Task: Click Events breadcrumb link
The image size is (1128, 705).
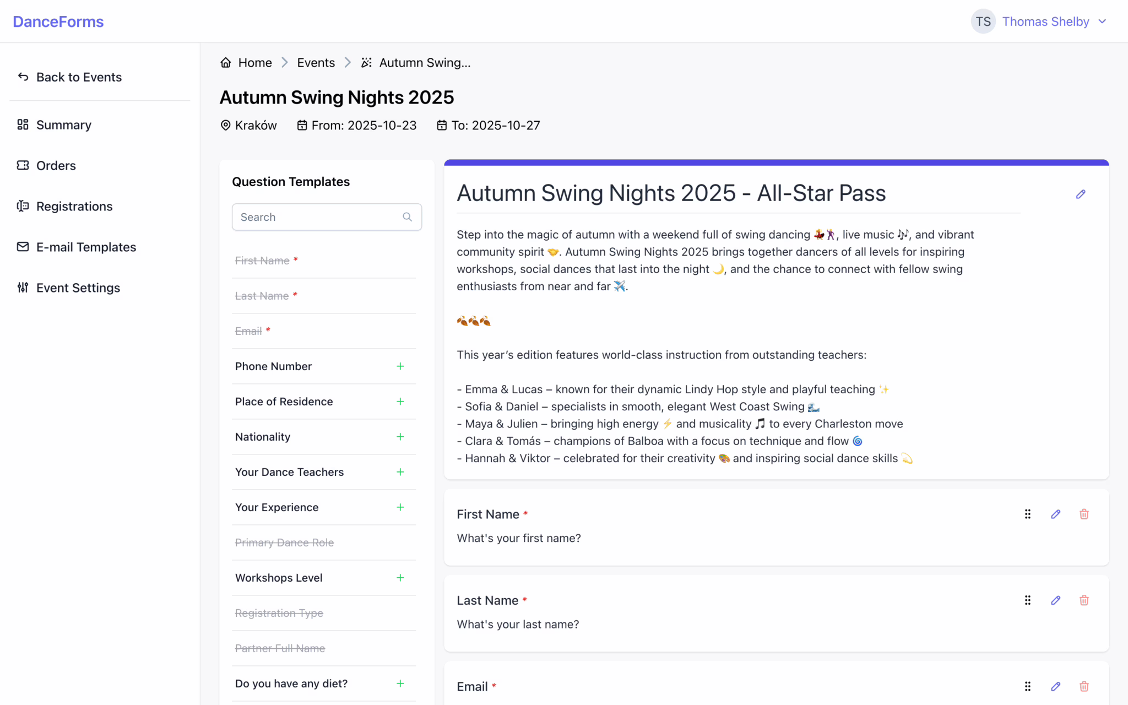Action: tap(316, 63)
